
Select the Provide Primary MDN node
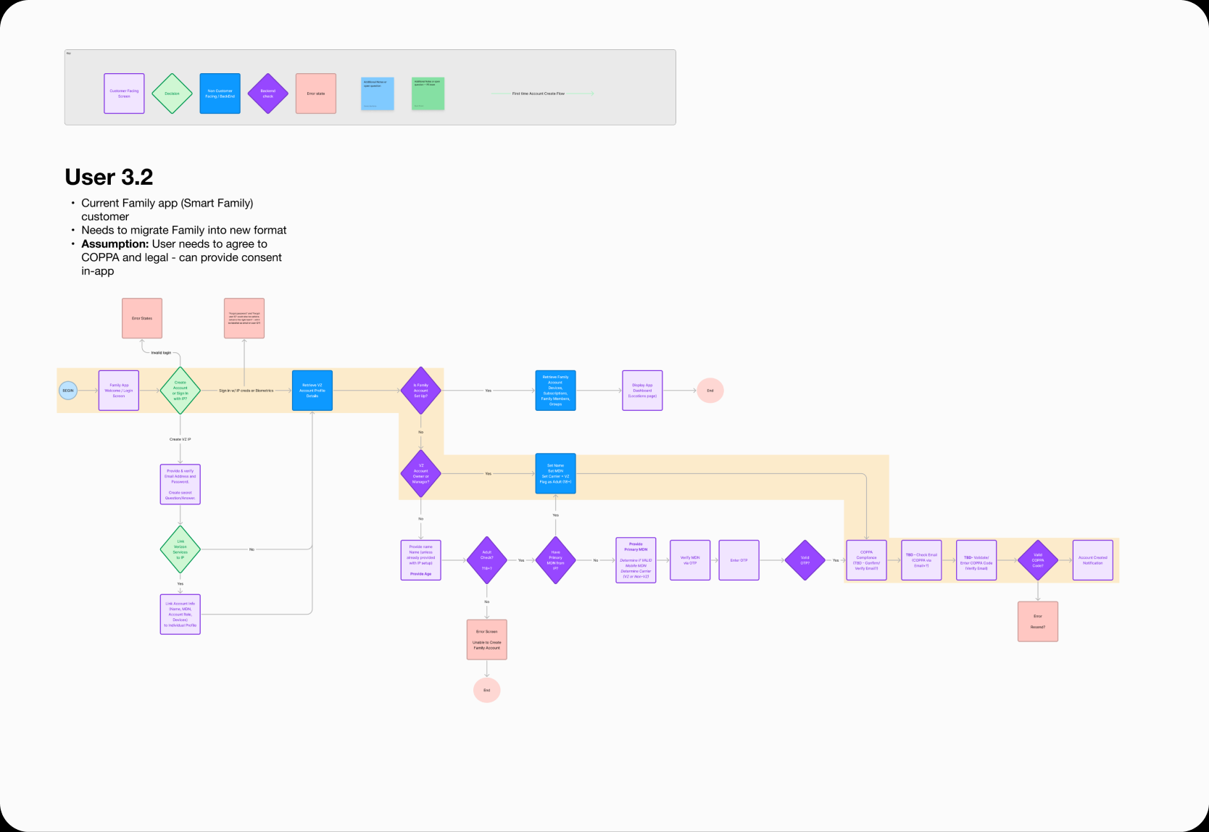(x=636, y=560)
